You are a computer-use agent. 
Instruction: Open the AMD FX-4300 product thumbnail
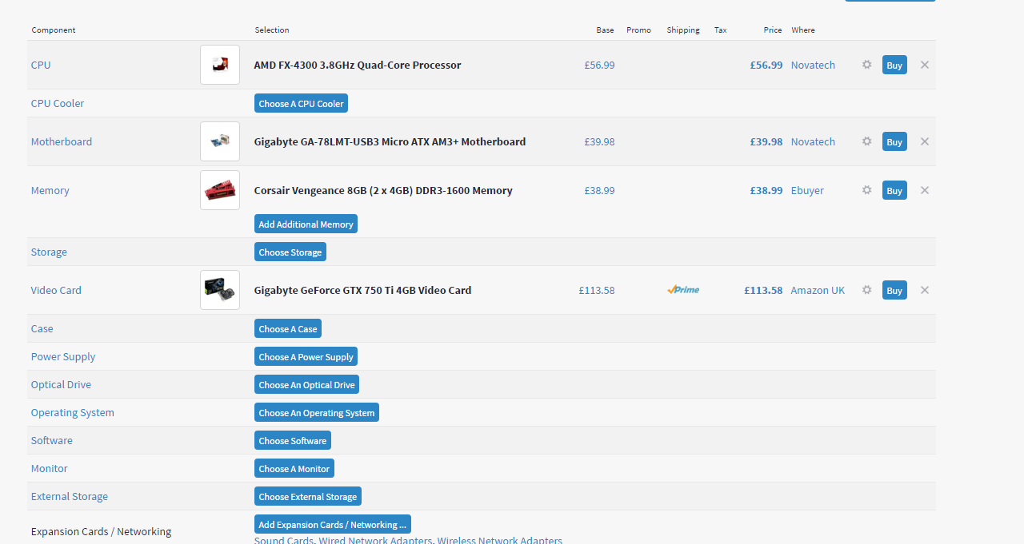click(x=220, y=65)
